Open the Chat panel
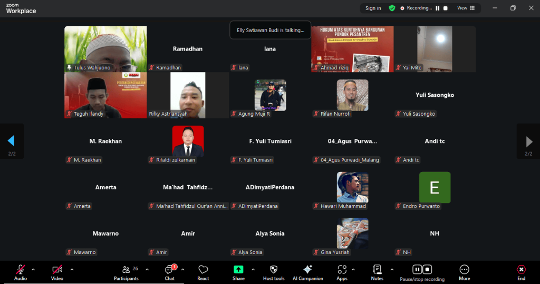This screenshot has width=540, height=284. click(169, 272)
